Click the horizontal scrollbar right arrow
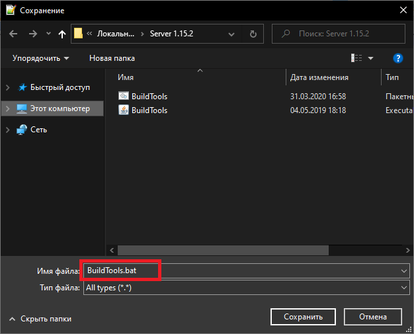The height and width of the screenshot is (334, 414). 407,250
